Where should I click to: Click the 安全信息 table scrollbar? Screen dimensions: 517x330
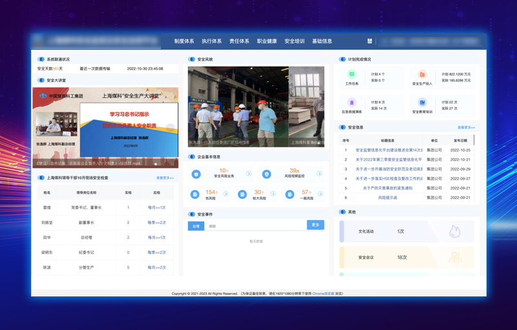(x=475, y=140)
